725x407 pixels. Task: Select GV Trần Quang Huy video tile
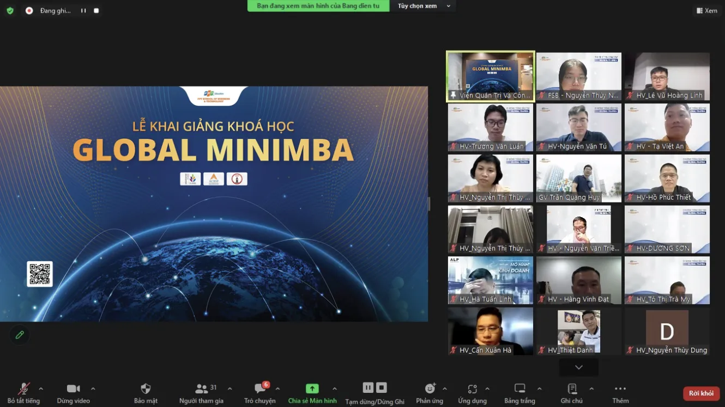579,178
